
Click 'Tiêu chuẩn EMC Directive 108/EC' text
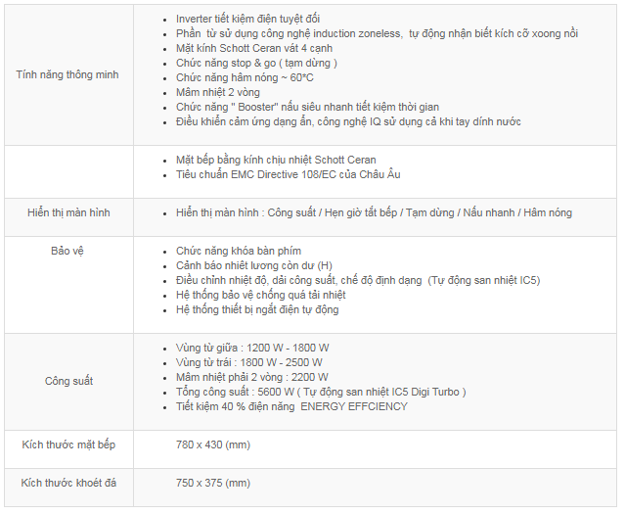289,174
